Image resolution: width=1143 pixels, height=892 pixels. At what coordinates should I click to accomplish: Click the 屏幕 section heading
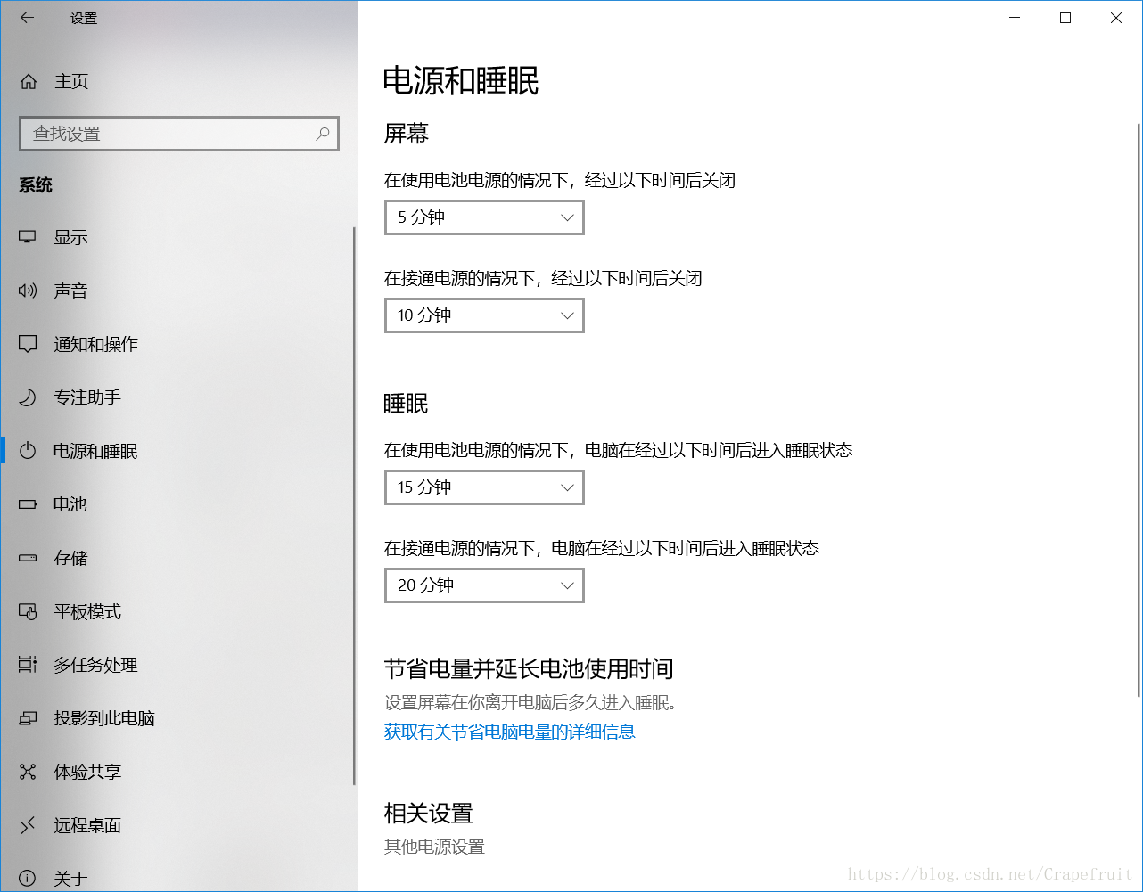coord(407,134)
